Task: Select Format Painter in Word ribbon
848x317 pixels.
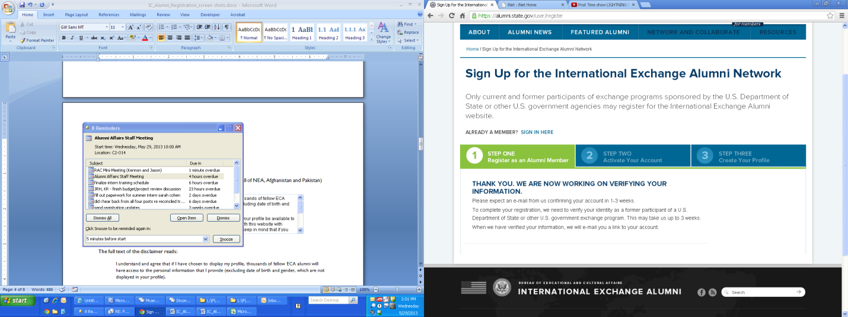Action: click(x=37, y=40)
